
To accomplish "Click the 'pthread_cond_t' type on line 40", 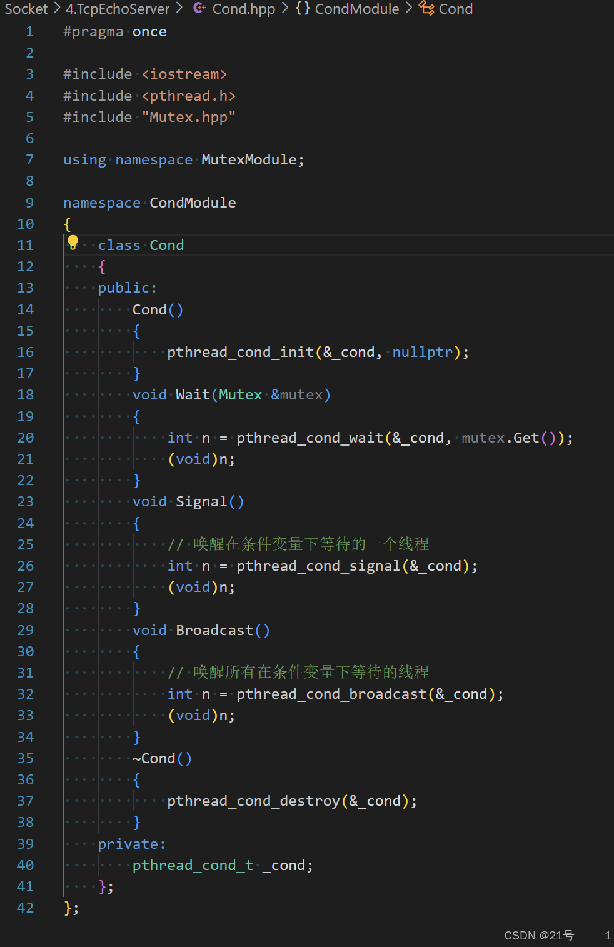I will pyautogui.click(x=193, y=865).
